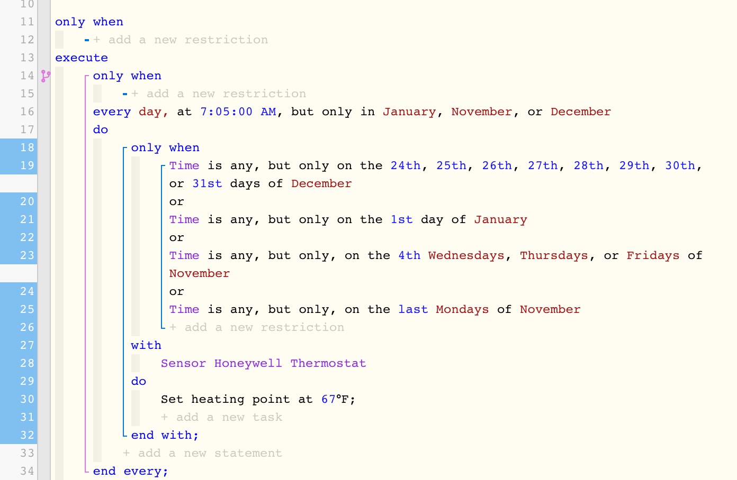Click line number 11 in the gutter
The height and width of the screenshot is (480, 737).
click(27, 22)
